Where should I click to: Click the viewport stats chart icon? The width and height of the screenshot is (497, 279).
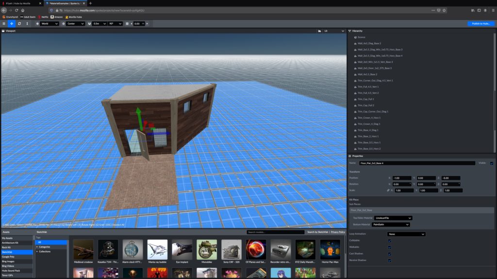pos(319,31)
